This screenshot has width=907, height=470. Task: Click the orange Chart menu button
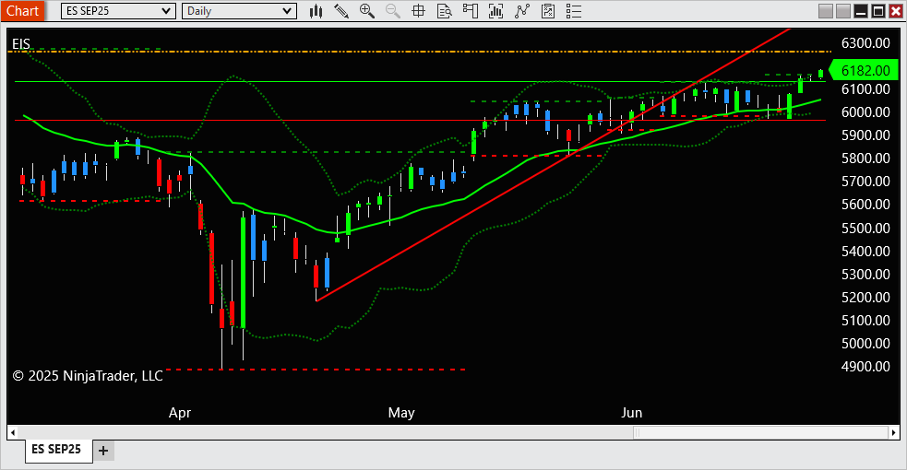coord(22,11)
